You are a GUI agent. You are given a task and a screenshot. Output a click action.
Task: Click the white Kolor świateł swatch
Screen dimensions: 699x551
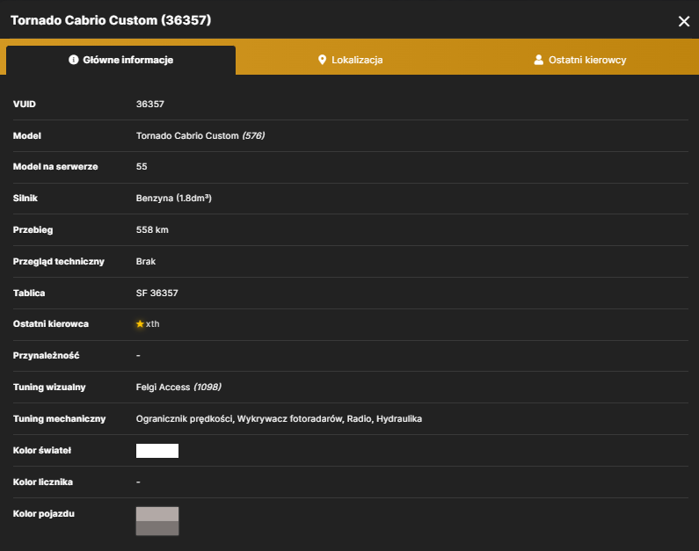click(157, 450)
